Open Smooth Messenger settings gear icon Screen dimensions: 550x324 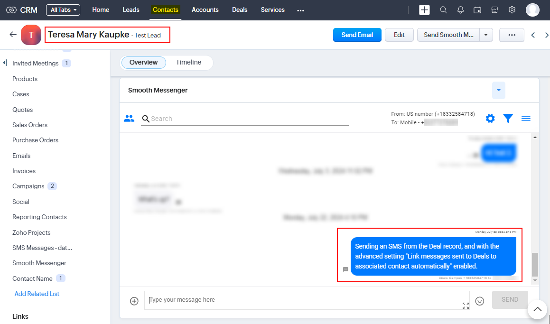pos(490,119)
